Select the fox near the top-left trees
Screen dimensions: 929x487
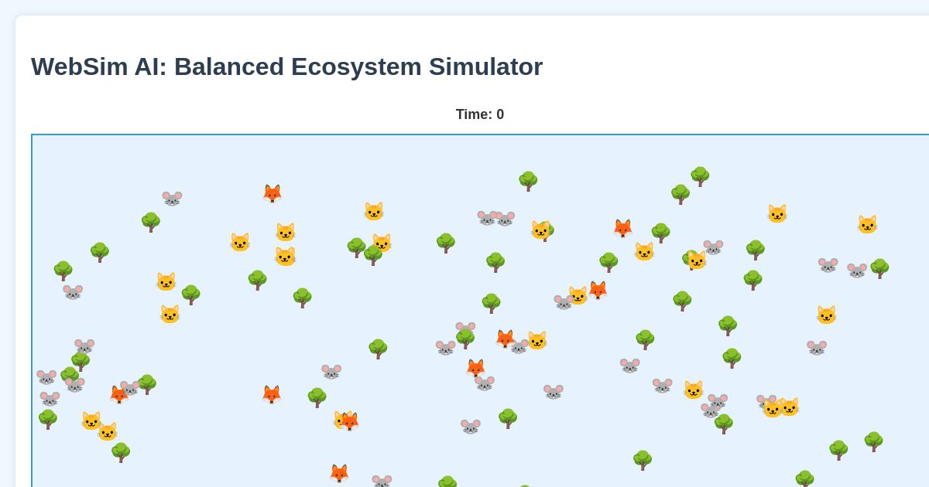272,193
